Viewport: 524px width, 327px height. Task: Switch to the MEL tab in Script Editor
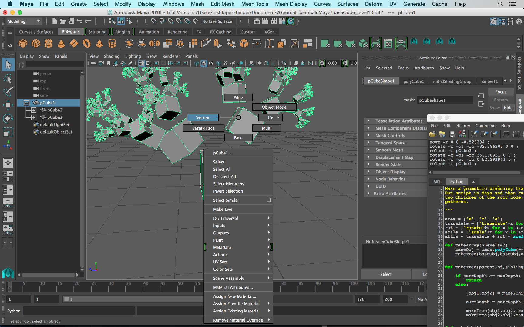click(x=437, y=182)
